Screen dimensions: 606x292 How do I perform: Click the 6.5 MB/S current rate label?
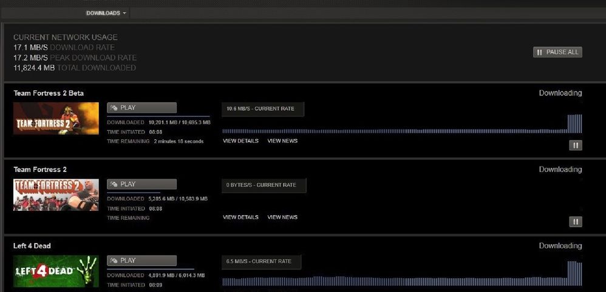coord(262,262)
